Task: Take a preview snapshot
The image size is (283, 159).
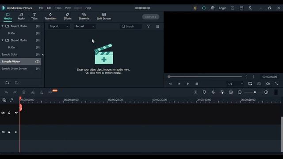Action: coord(259,83)
